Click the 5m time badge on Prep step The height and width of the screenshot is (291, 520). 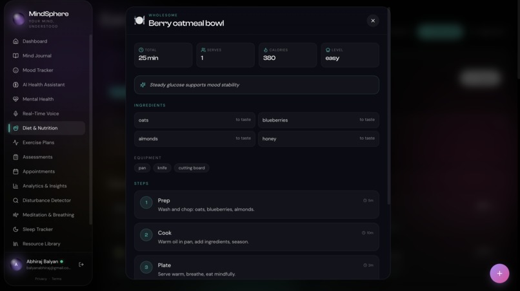(x=368, y=200)
